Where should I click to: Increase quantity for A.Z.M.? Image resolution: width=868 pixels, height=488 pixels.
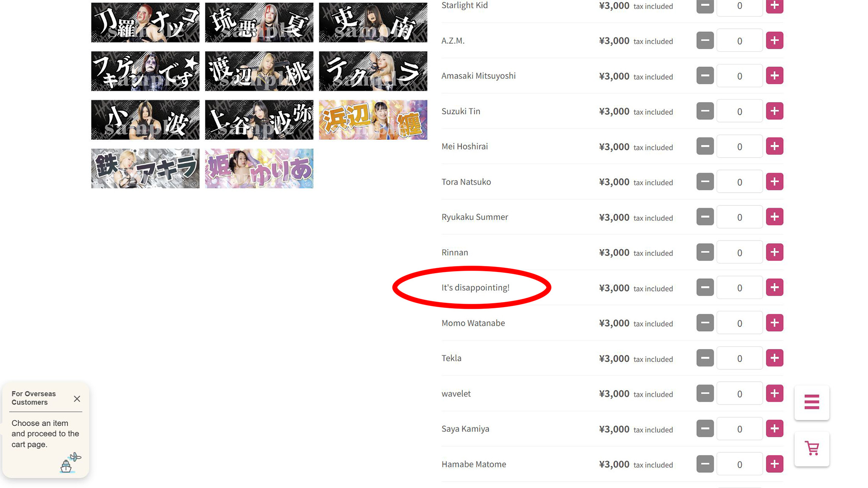774,41
